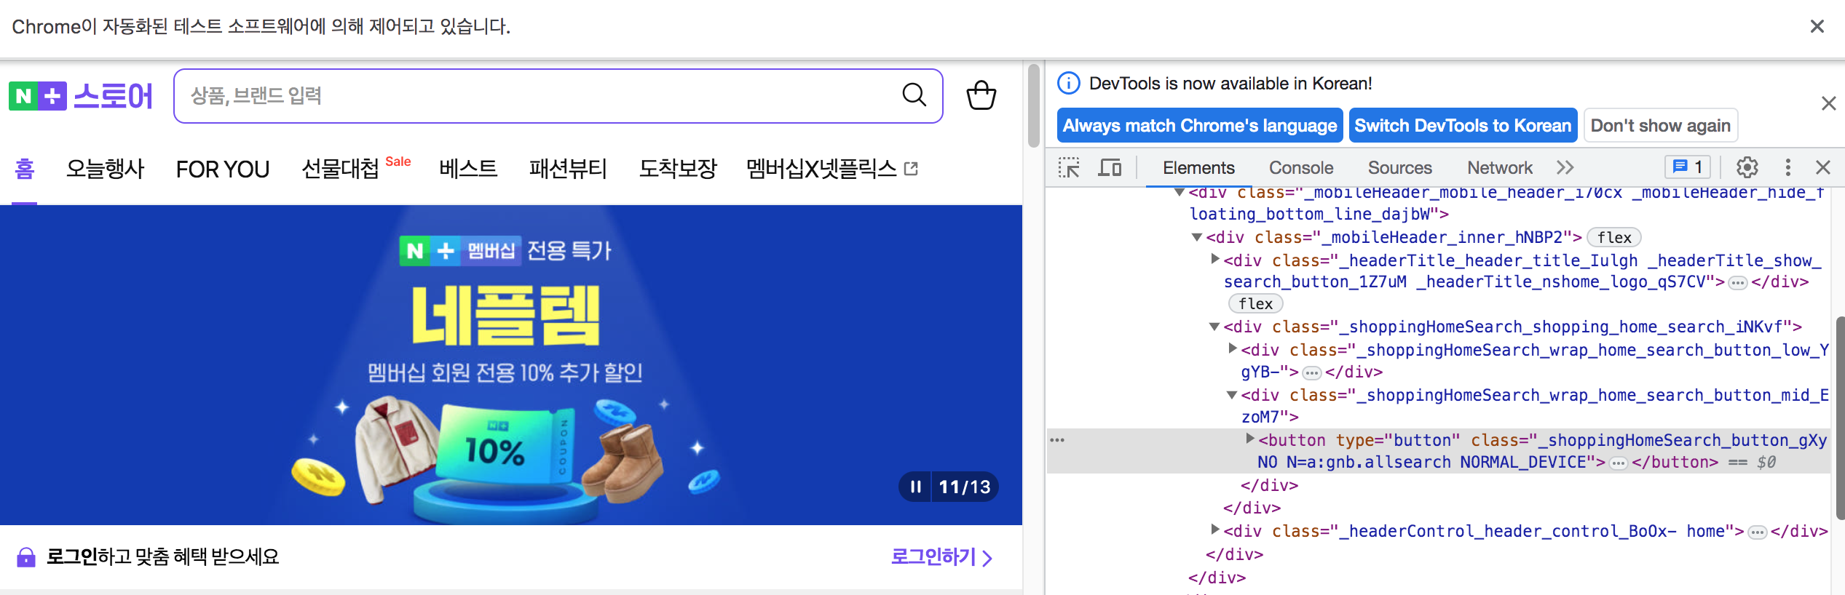Select the 홈 tab
This screenshot has width=1845, height=595.
point(25,169)
